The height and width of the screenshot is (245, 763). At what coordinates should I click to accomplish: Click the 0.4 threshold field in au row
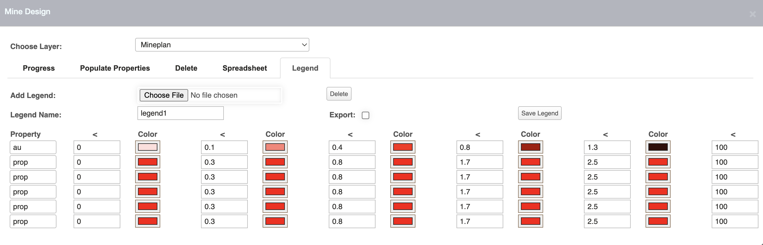point(352,147)
